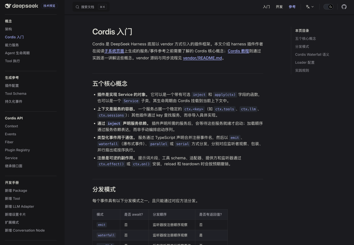Jump to Loader 配置 in table of contents
The image size is (354, 245).
click(x=305, y=62)
